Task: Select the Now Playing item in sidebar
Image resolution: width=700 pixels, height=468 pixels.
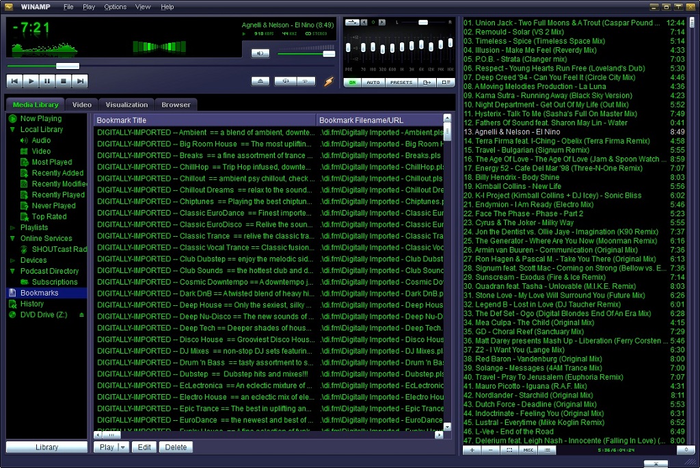Action: [38, 118]
